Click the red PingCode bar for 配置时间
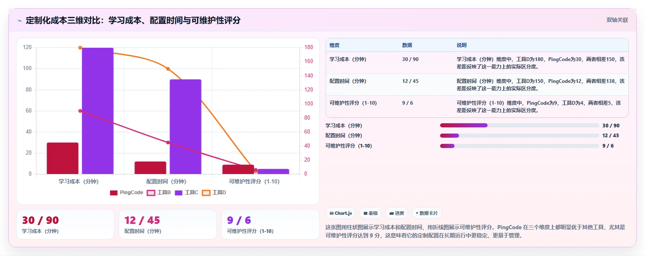The width and height of the screenshot is (645, 256). coord(150,168)
